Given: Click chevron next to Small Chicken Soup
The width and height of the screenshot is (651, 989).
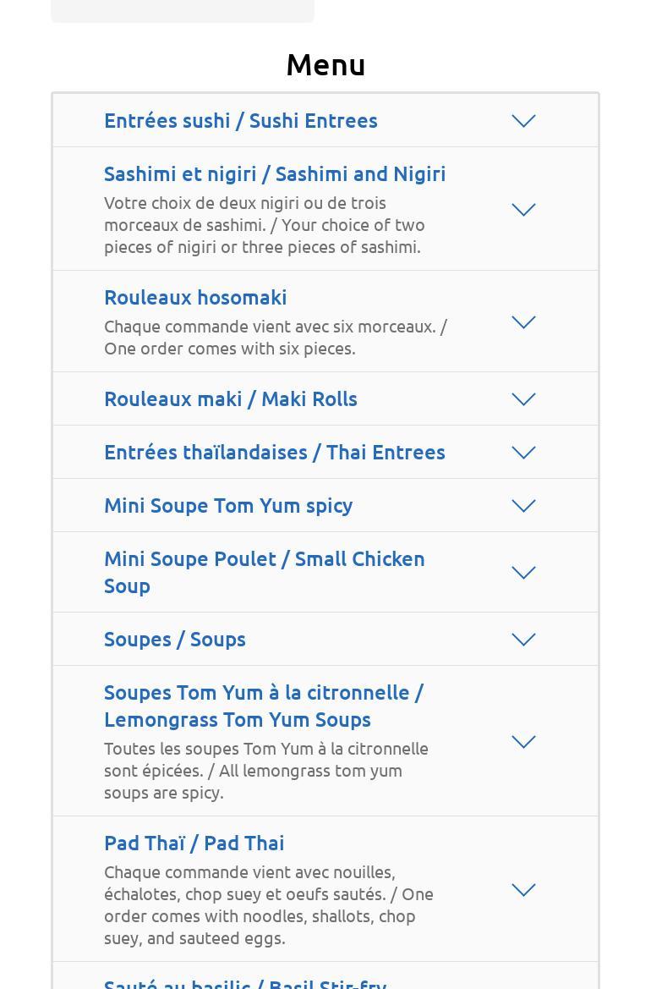Looking at the screenshot, I should (523, 573).
